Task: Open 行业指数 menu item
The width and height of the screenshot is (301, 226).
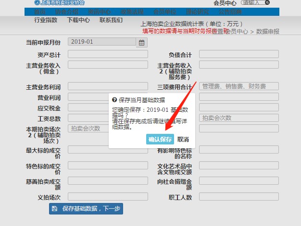Action: click(x=46, y=20)
